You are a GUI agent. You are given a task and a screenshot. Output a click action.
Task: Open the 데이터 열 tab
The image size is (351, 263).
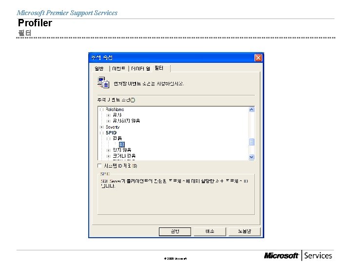point(140,69)
